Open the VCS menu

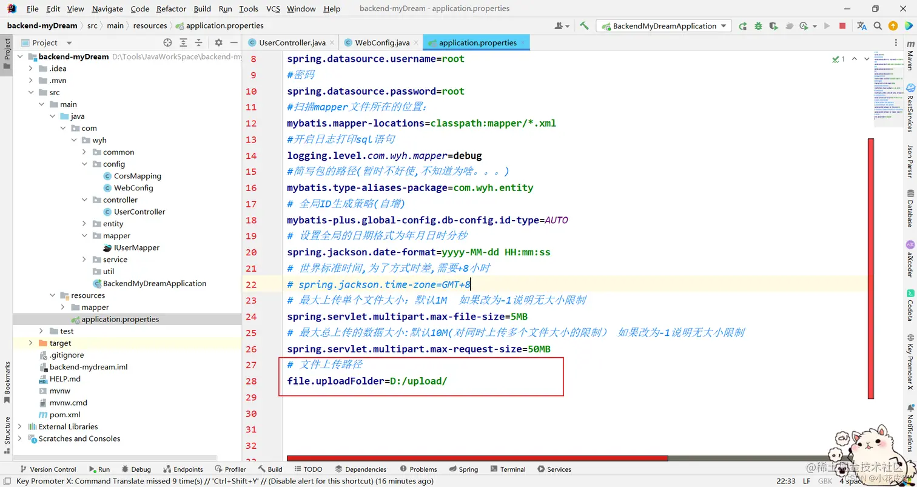coord(273,8)
